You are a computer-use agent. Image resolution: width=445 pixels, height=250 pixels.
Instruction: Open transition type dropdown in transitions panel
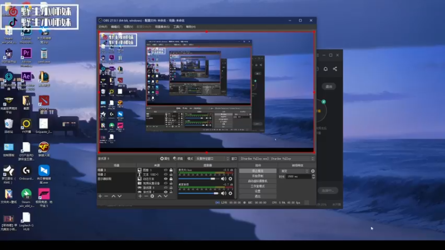tap(294, 171)
